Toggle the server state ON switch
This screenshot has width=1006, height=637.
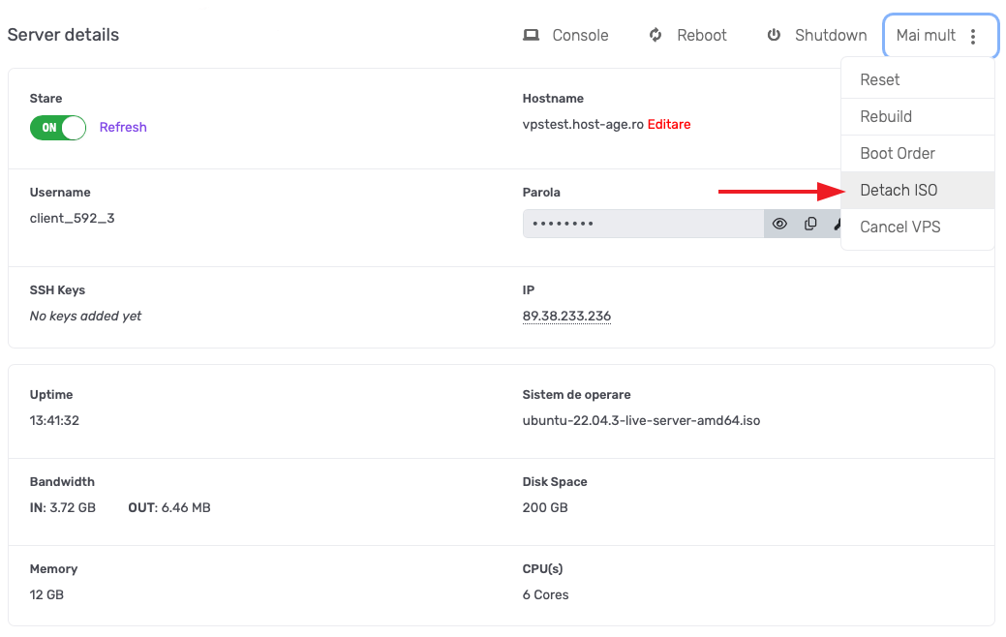point(58,127)
